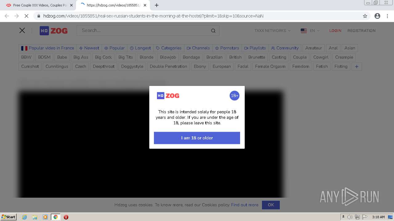Click the HDZOG logo in the age dialog
The image size is (394, 221).
click(168, 96)
